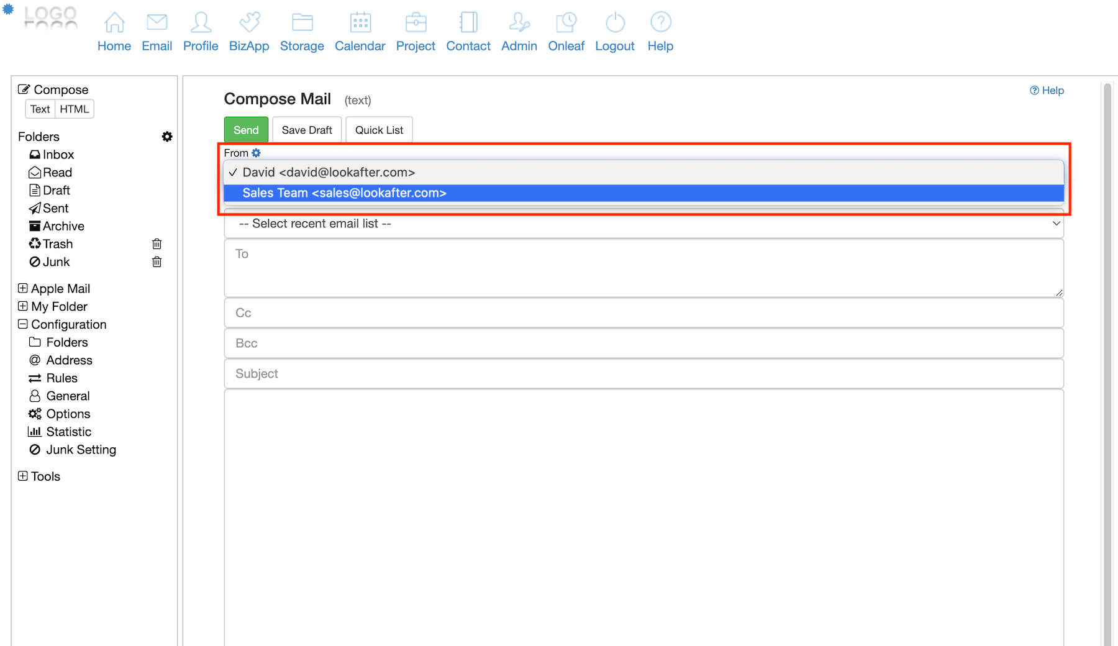1118x646 pixels.
Task: Open the BizApp icon in top navigation
Action: point(249,22)
